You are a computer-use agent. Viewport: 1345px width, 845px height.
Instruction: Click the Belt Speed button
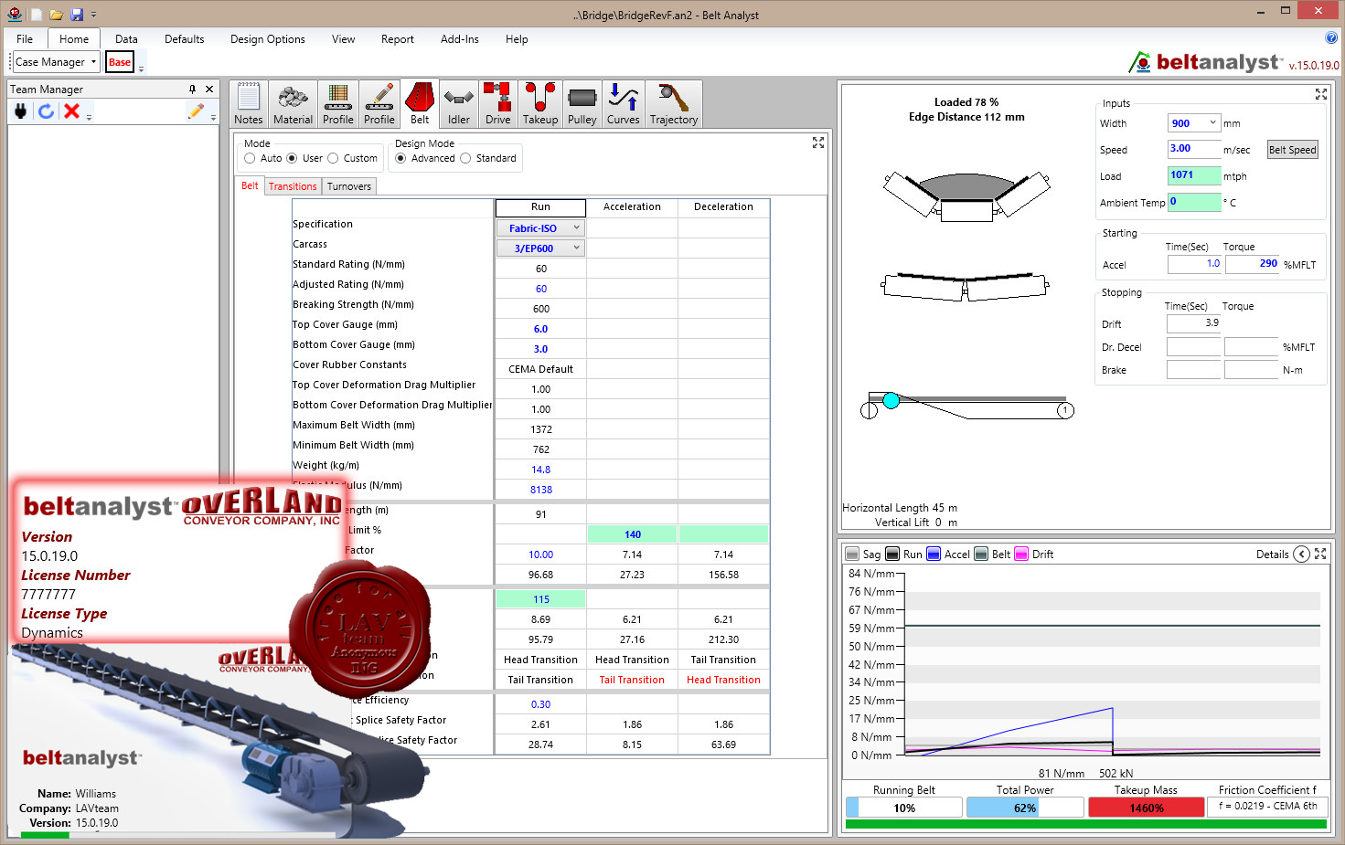coord(1292,150)
